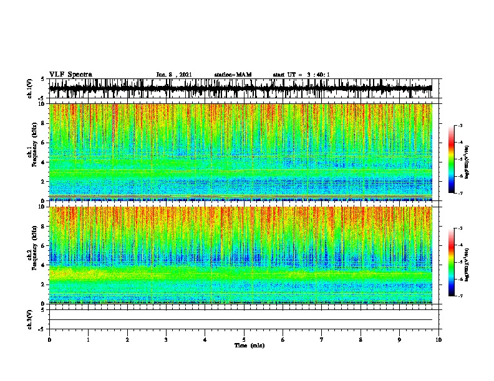Click time axis tick label 3
The image size is (494, 381).
(166, 340)
